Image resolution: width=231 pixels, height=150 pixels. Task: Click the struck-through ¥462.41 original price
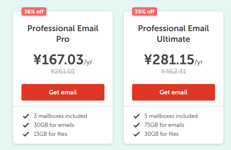click(173, 71)
